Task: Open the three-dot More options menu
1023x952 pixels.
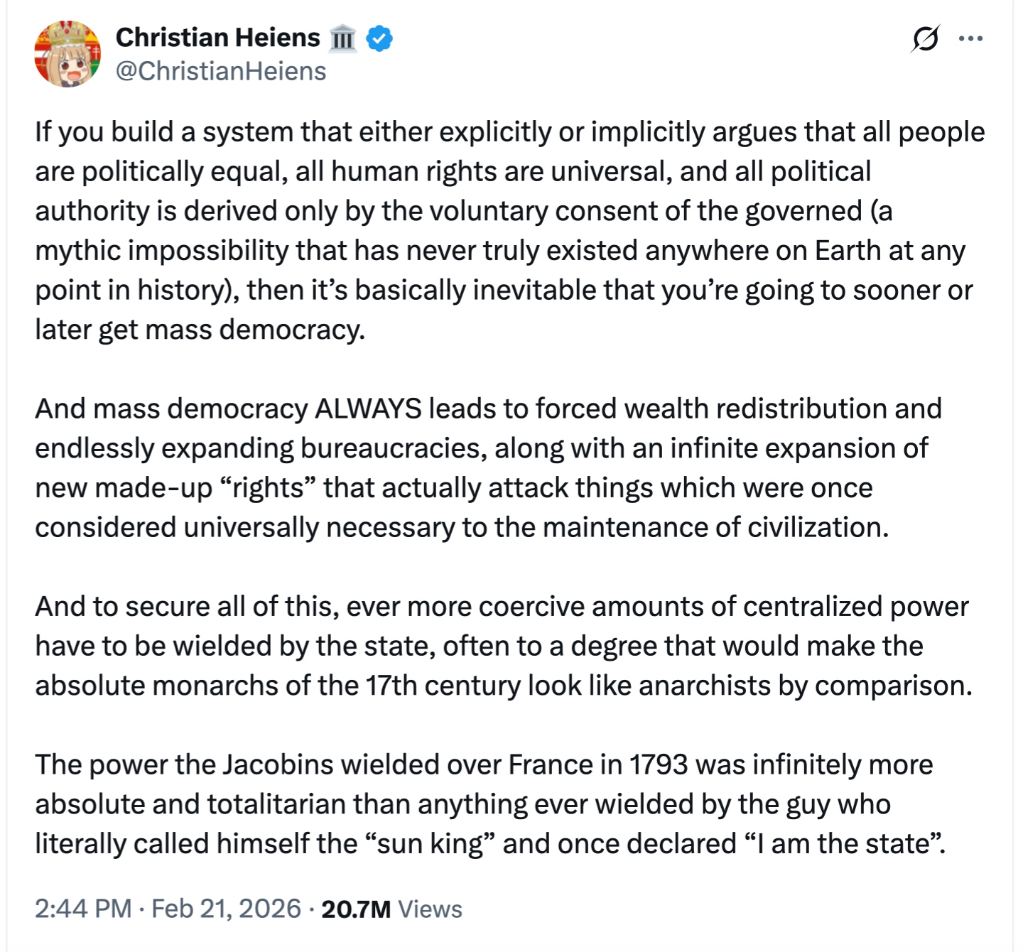Action: click(x=970, y=38)
